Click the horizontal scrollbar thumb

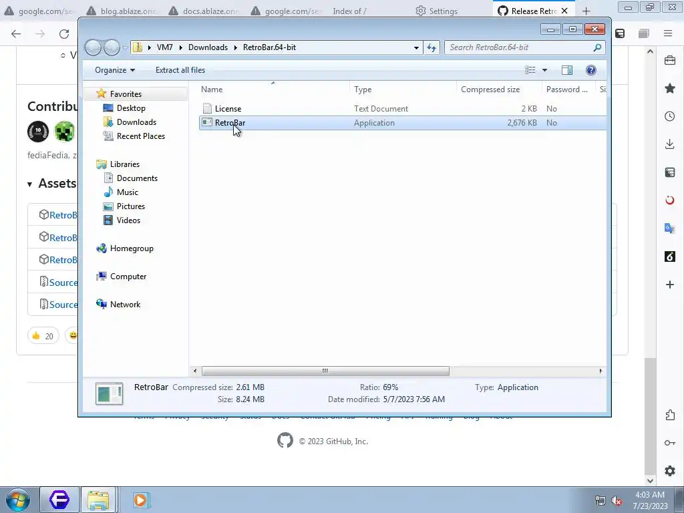click(x=325, y=371)
